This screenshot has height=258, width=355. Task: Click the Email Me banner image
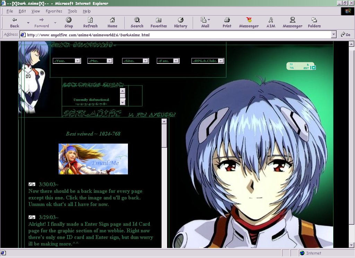93,159
